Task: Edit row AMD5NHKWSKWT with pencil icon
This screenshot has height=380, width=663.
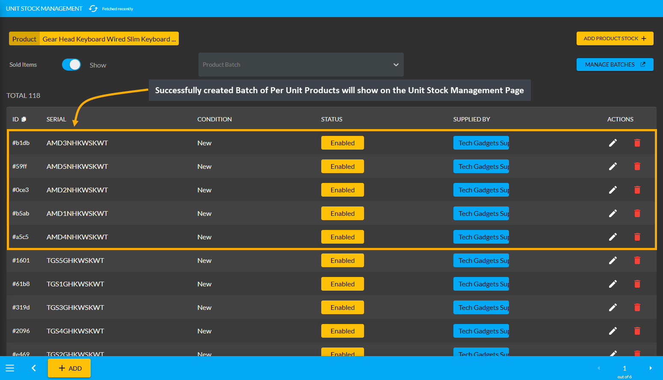Action: point(613,166)
